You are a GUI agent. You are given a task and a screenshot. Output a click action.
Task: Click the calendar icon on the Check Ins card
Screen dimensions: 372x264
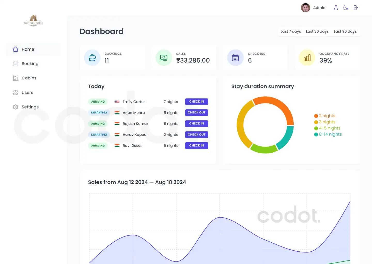235,57
